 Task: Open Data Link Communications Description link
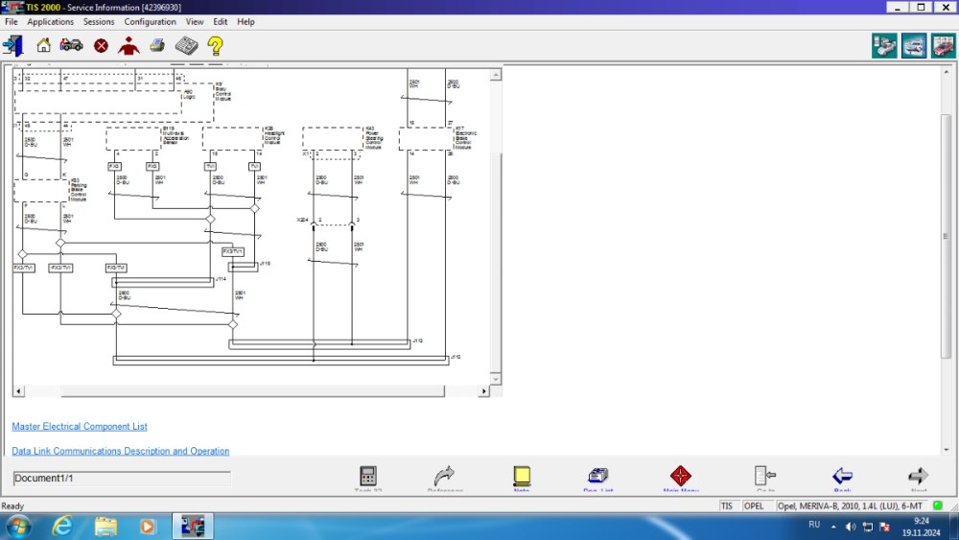tap(121, 451)
